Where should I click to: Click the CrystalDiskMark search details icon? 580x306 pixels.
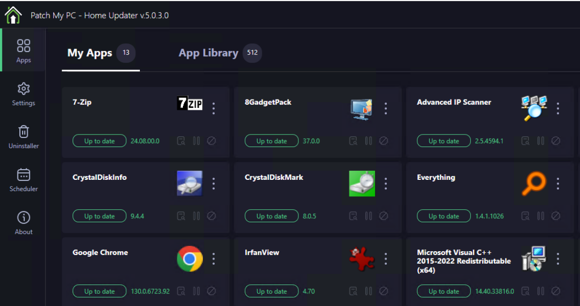[353, 216]
